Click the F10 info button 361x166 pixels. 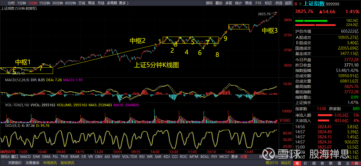click(x=258, y=3)
